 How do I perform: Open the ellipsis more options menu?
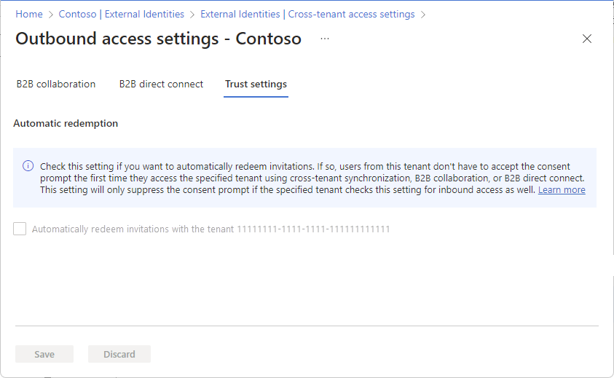point(325,39)
